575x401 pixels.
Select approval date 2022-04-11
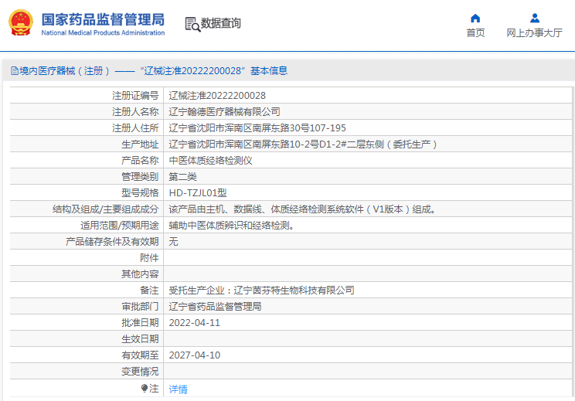click(195, 323)
